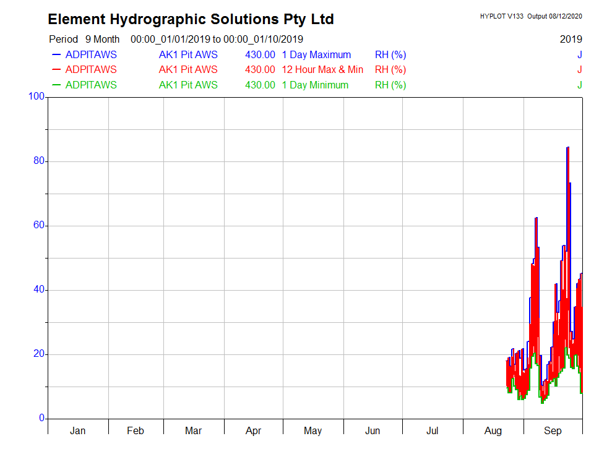
Task: Click the 'Jul' month label on x-axis
Action: [432, 430]
